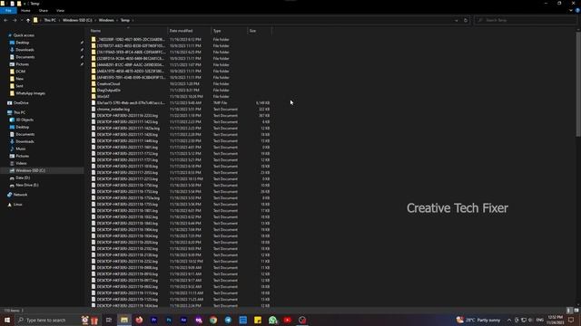Screen dimensions: 581x326
Task: Open the notification center icon
Action: pos(571,320)
